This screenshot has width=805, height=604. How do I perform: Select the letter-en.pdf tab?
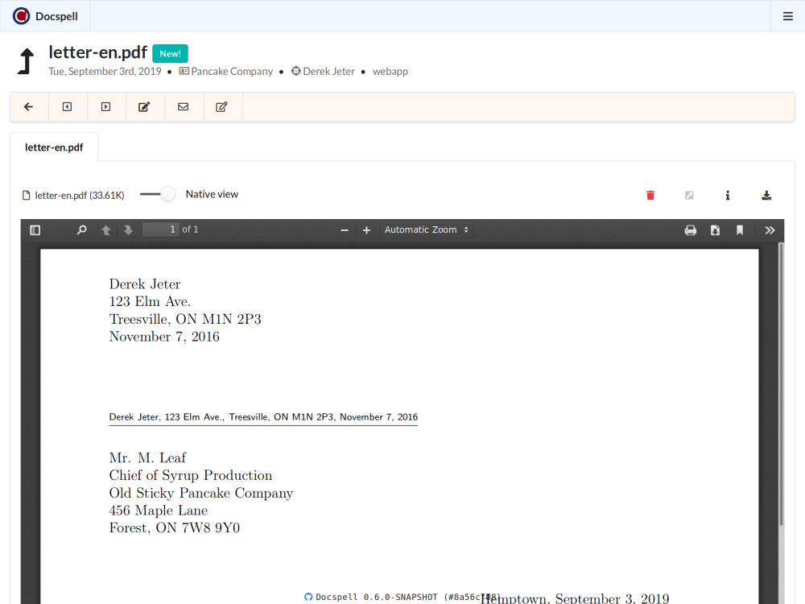[x=54, y=147]
